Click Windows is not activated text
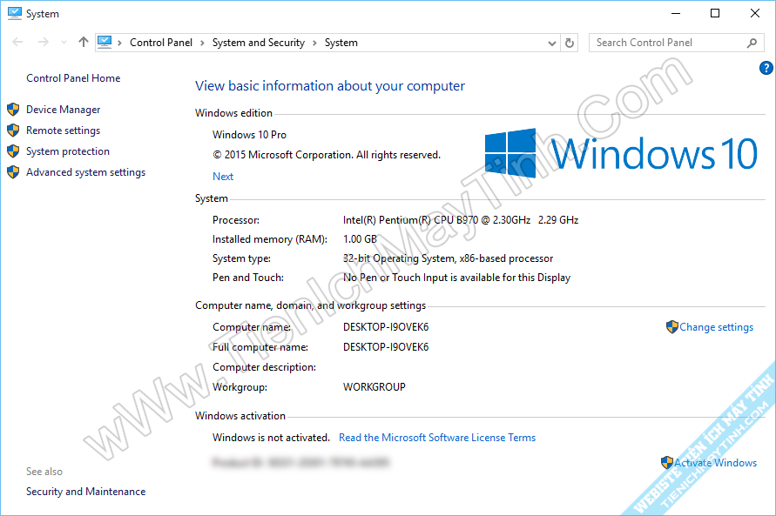The image size is (776, 516). tap(271, 438)
